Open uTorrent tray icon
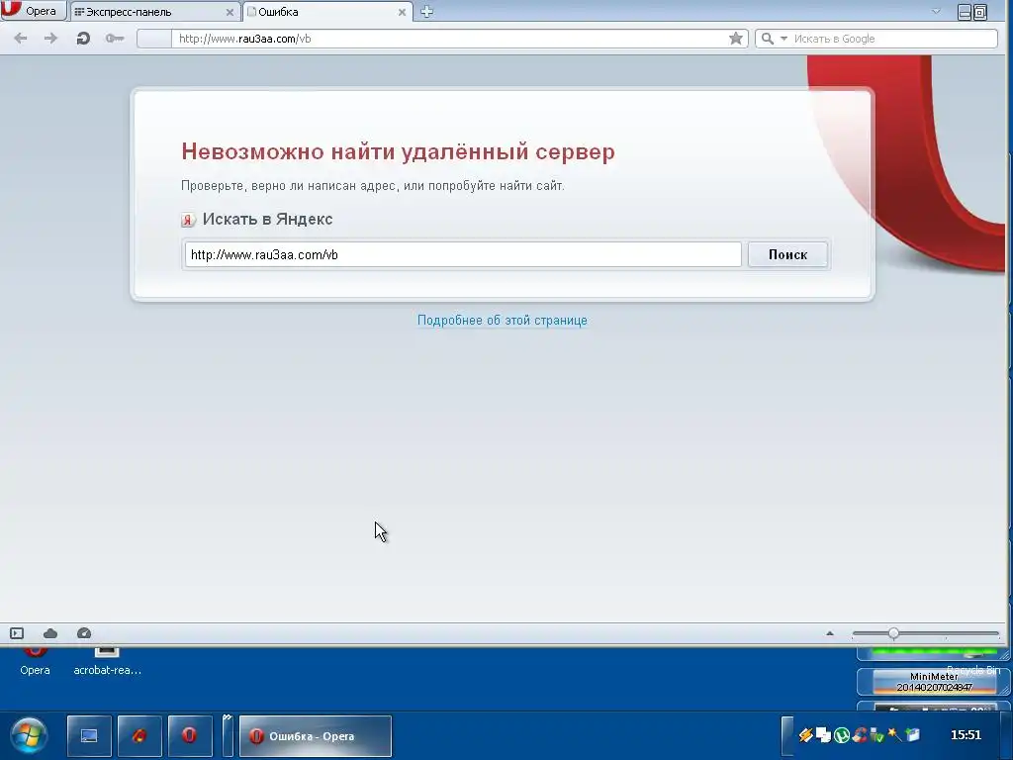The height and width of the screenshot is (760, 1013). click(x=841, y=735)
